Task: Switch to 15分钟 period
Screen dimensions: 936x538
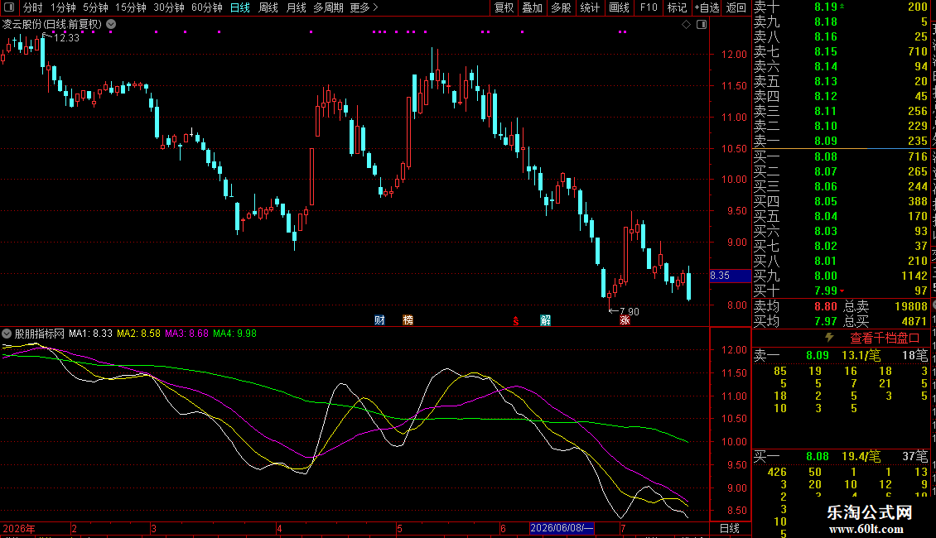Action: click(x=130, y=7)
